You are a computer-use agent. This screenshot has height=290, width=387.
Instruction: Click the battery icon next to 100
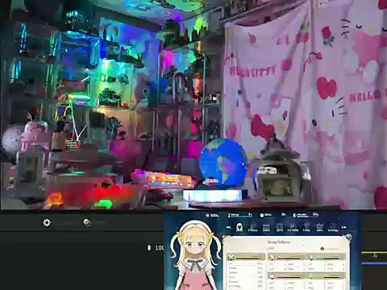(x=149, y=247)
